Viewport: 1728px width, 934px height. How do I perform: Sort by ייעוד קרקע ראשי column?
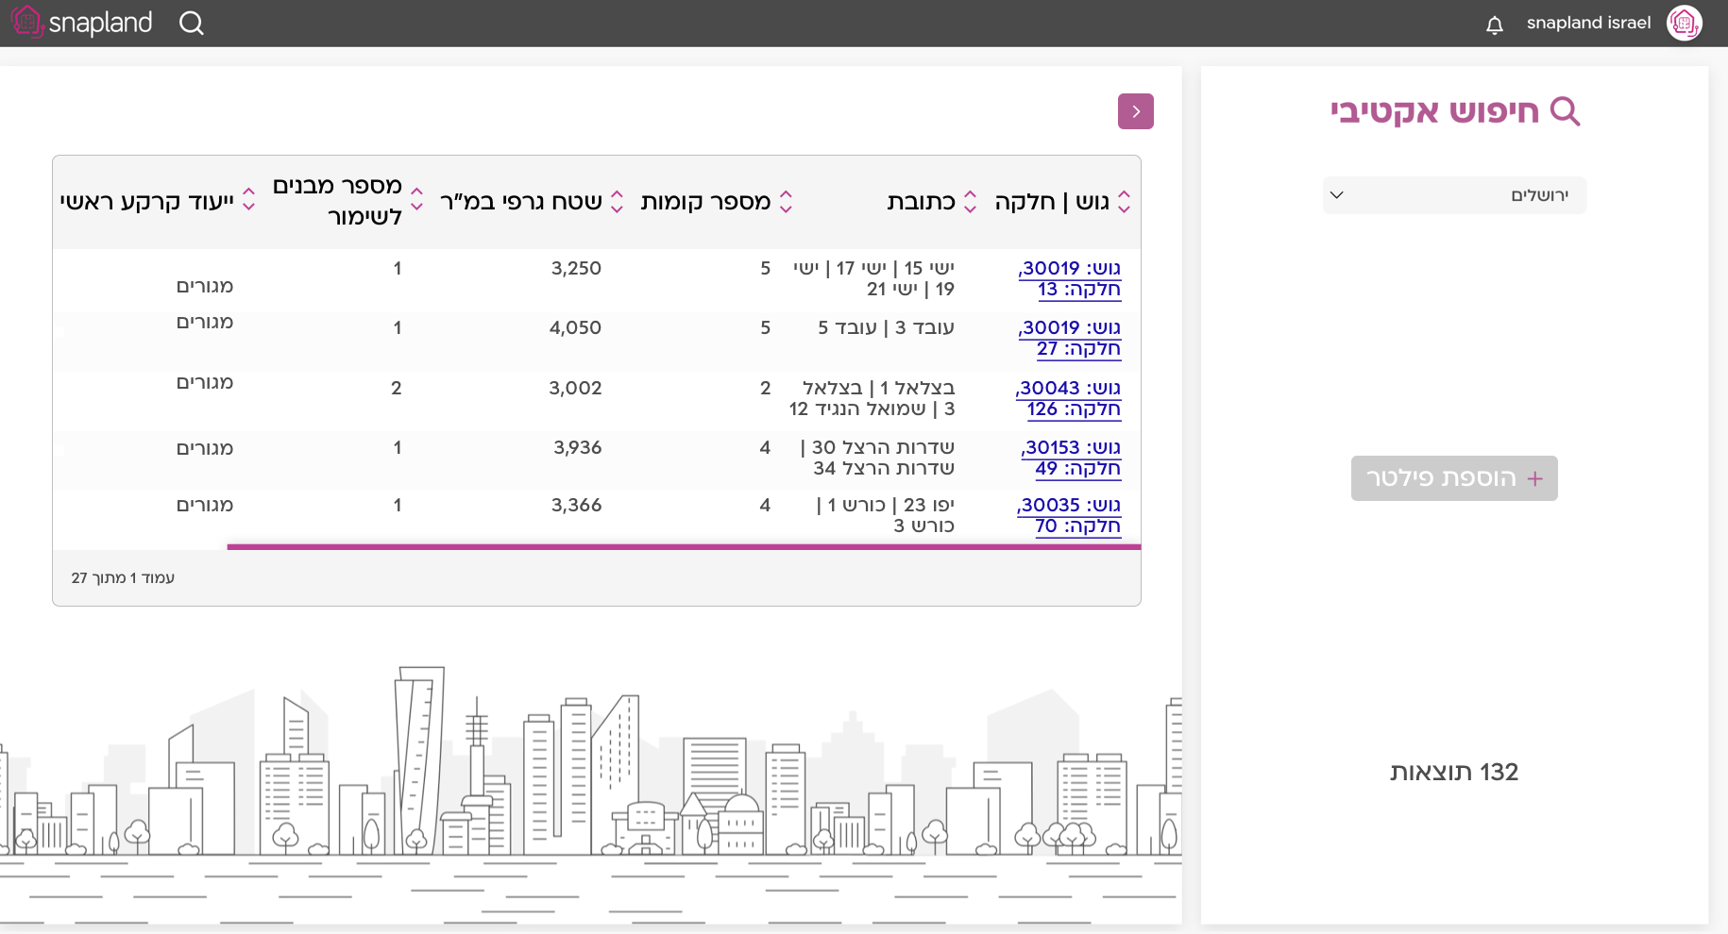249,199
